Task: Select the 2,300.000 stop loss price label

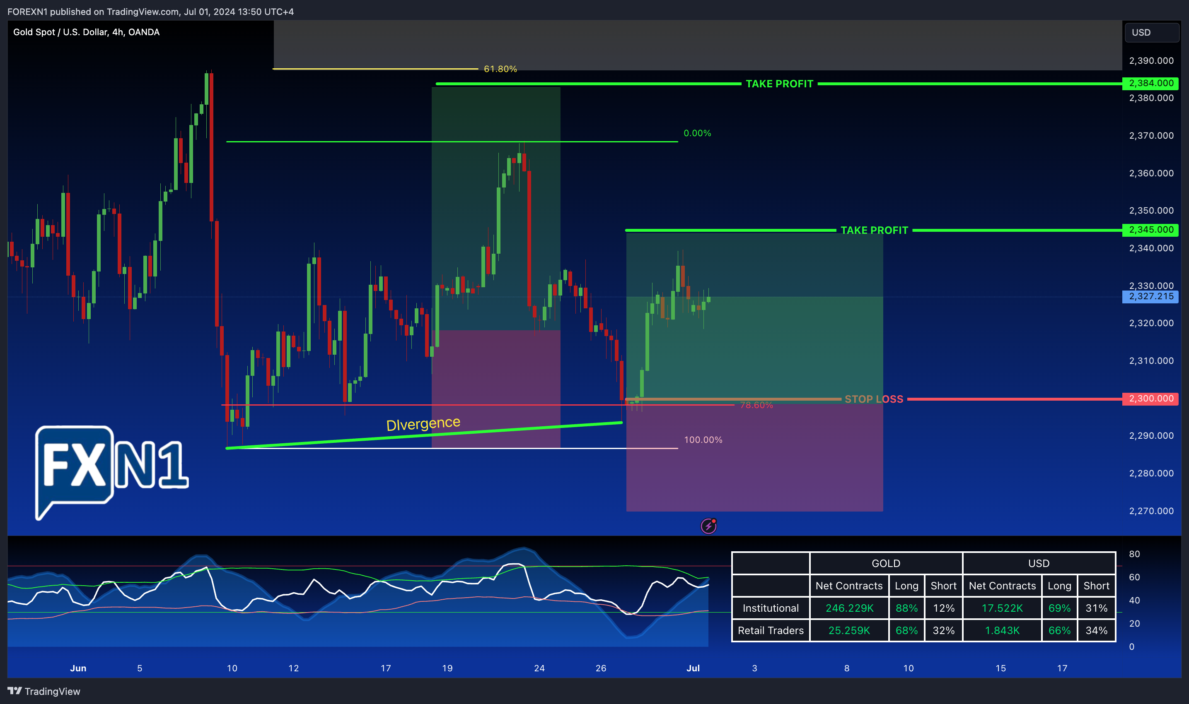Action: [x=1150, y=399]
